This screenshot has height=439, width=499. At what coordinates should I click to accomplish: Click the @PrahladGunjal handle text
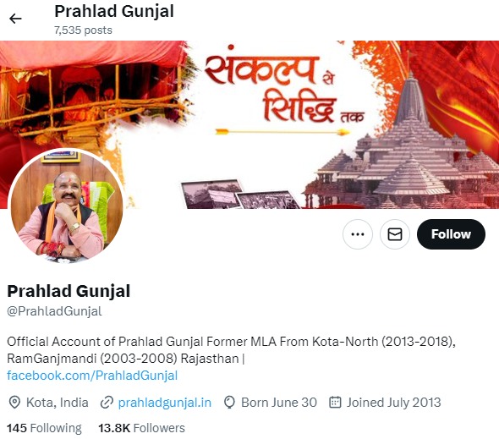54,311
